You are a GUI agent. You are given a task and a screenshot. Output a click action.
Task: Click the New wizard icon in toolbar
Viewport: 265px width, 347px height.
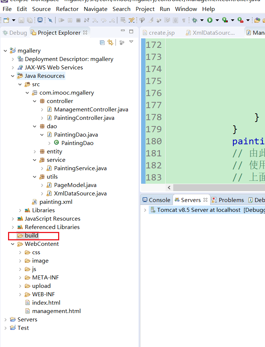(x=7, y=20)
